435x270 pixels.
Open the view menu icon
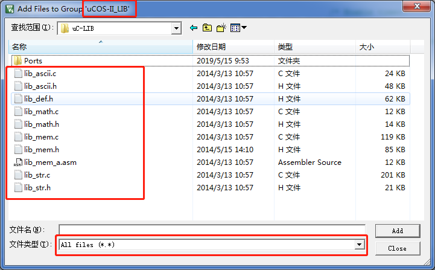(x=238, y=28)
